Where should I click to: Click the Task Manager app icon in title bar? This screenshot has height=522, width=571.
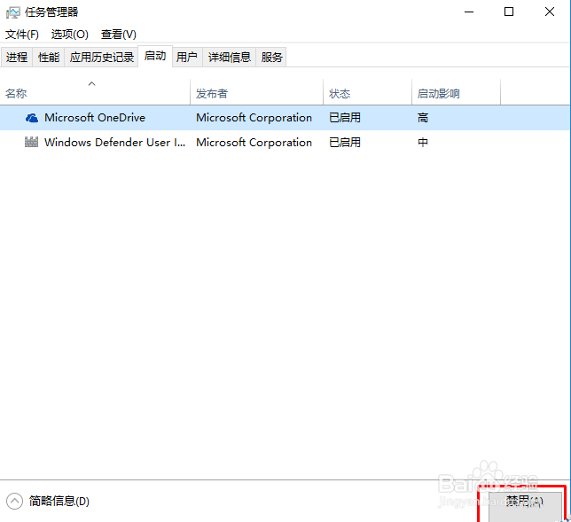(12, 12)
